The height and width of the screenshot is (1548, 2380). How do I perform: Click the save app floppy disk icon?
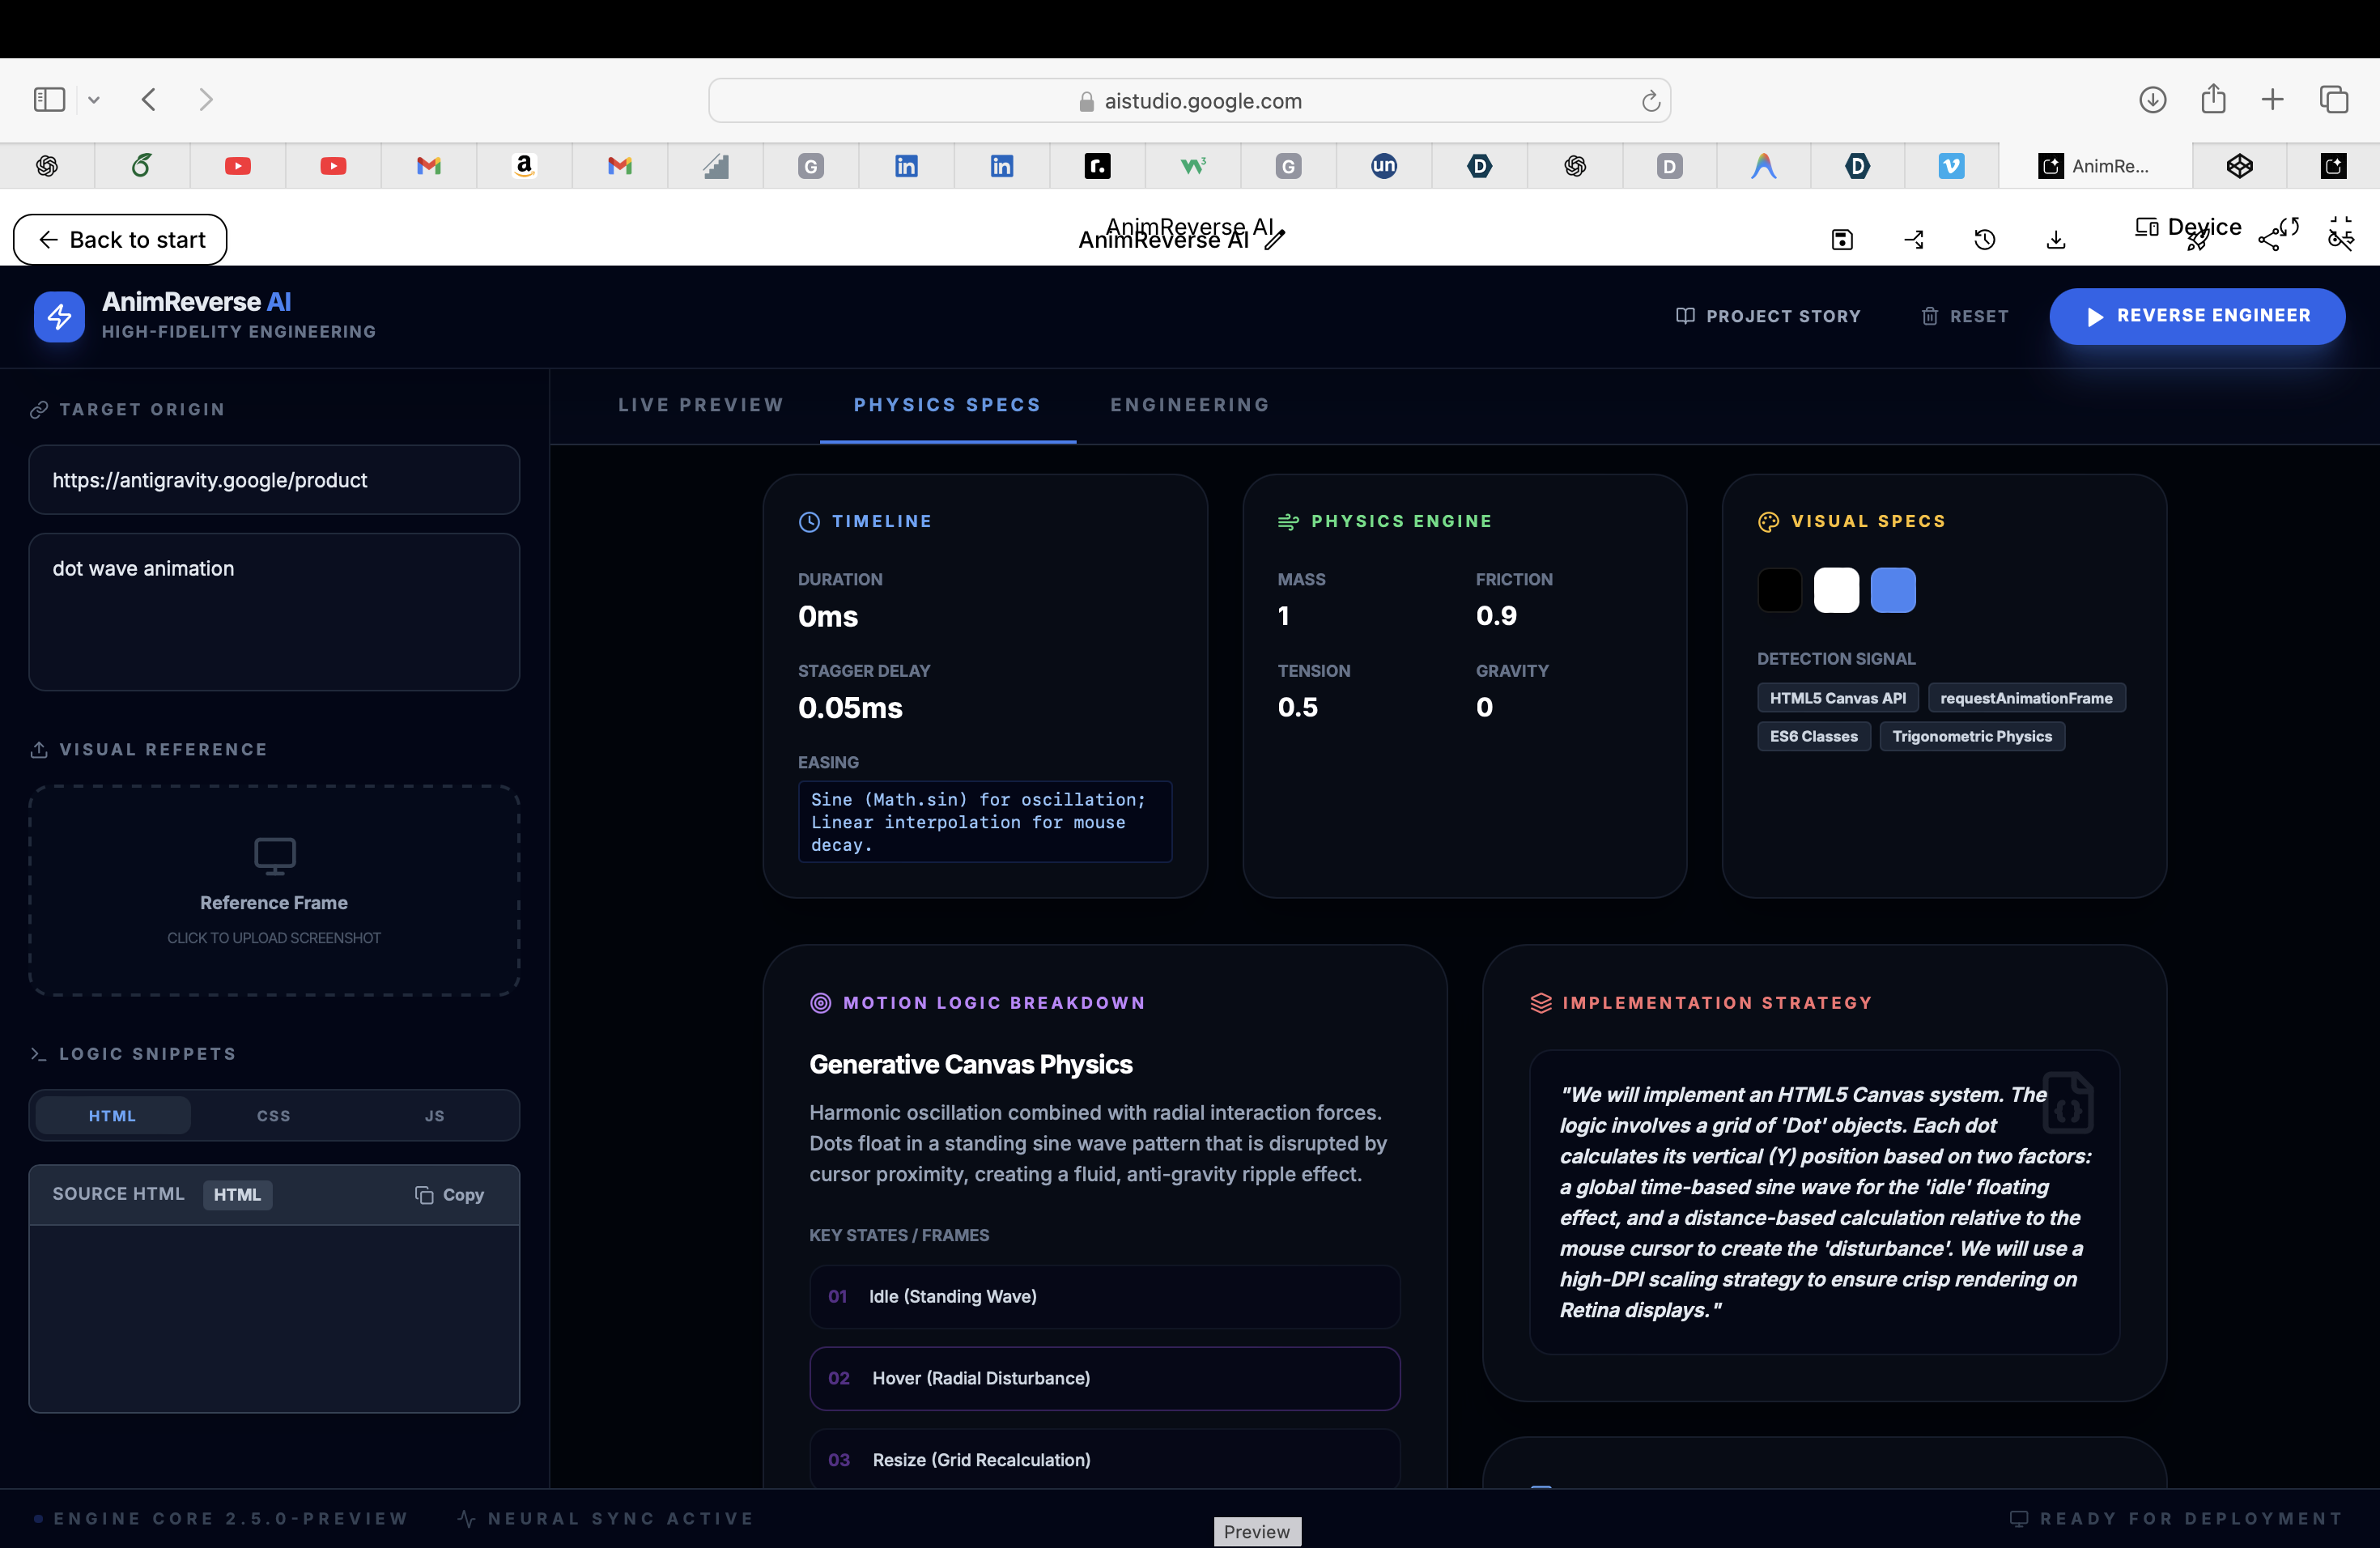1842,240
